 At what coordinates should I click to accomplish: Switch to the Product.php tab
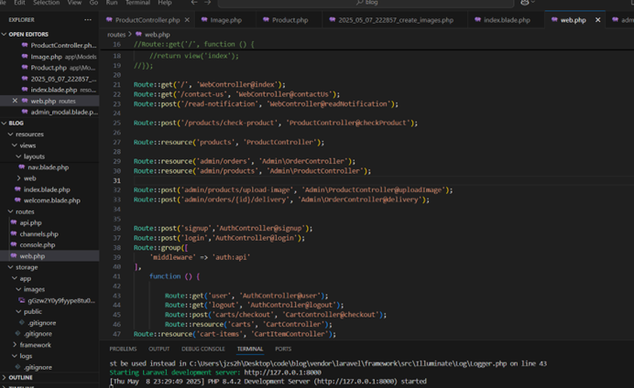pyautogui.click(x=290, y=20)
